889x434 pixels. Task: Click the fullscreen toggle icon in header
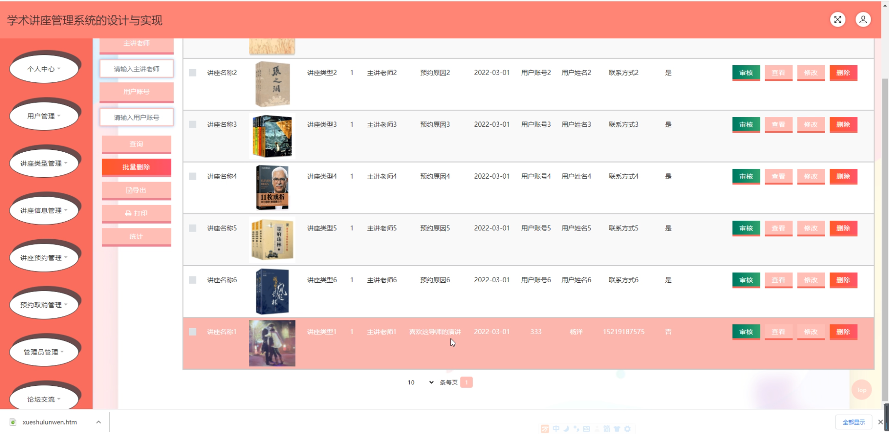pos(837,19)
